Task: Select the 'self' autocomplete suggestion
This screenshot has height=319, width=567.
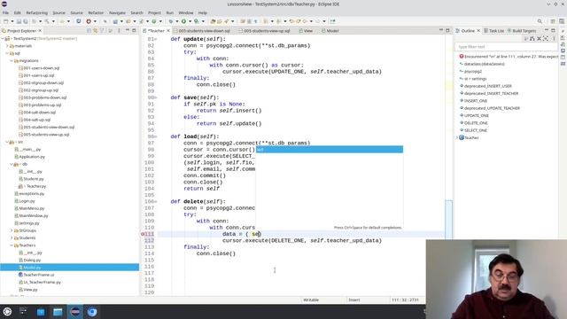Action: (330, 150)
